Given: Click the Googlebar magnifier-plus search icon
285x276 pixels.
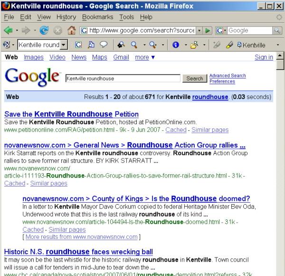Looking at the screenshot, I should pos(153,45).
